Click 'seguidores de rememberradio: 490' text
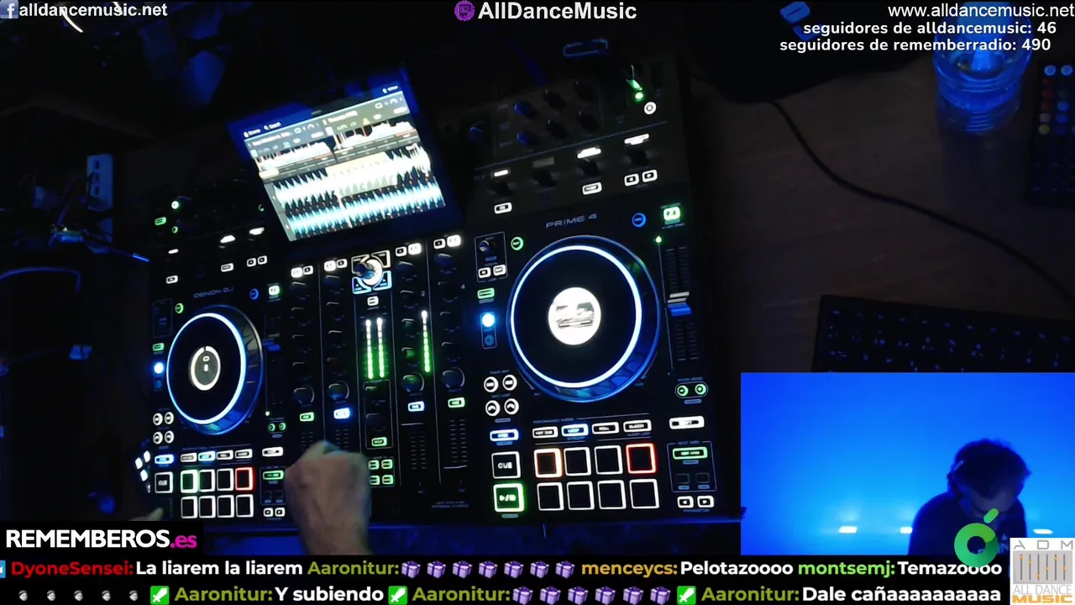Viewport: 1075px width, 605px height. point(915,45)
